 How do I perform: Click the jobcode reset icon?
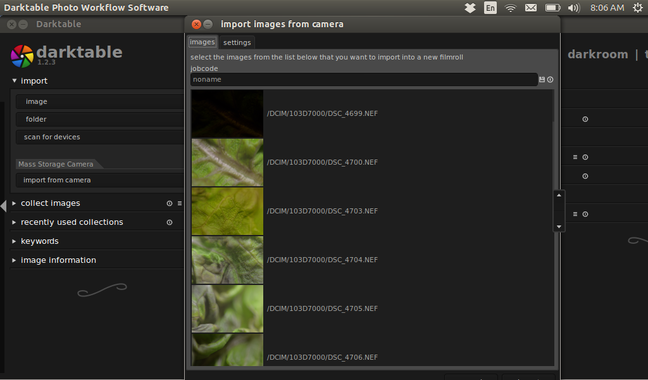click(551, 80)
